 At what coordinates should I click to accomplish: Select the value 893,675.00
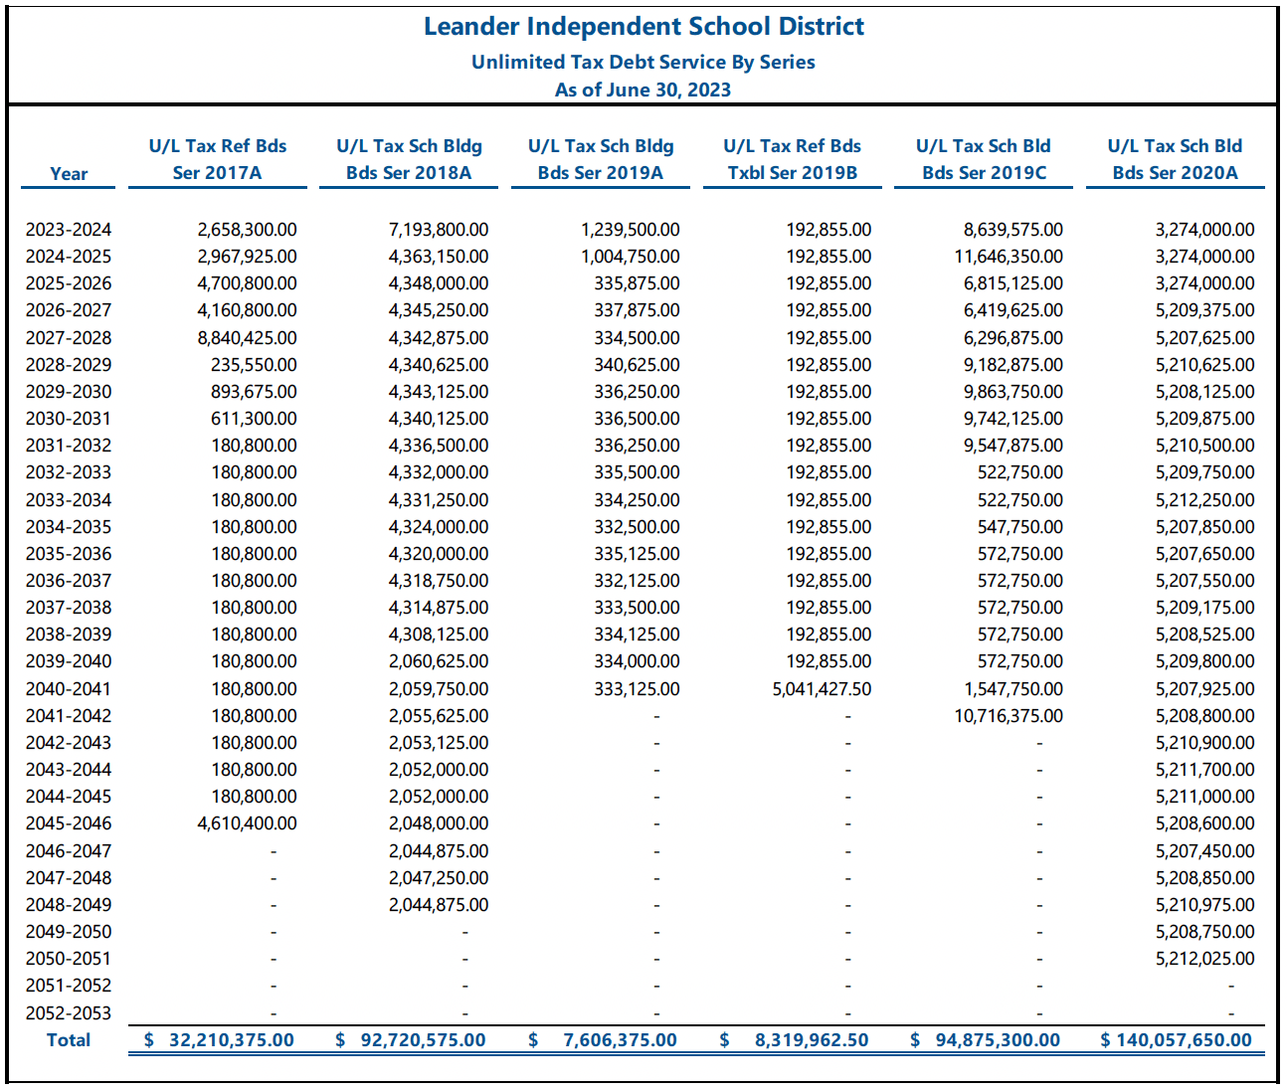pos(254,392)
